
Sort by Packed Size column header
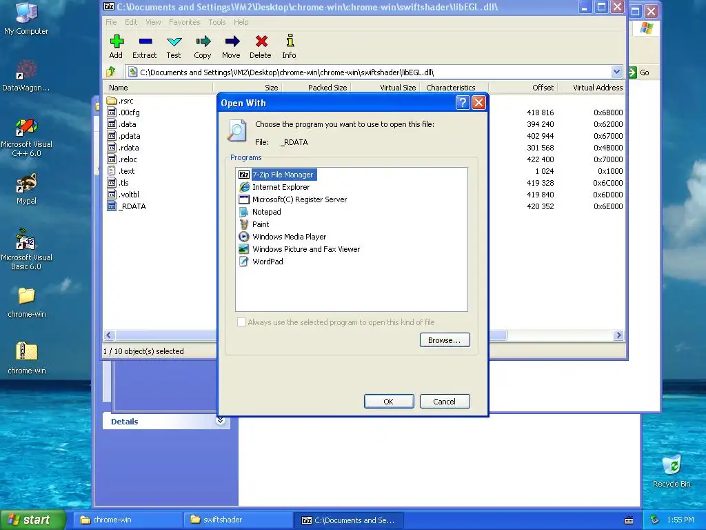(x=316, y=88)
